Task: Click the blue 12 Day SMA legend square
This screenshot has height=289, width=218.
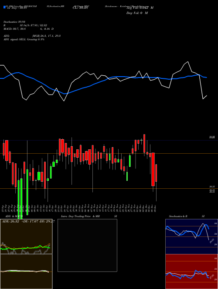Action: coord(4,7)
